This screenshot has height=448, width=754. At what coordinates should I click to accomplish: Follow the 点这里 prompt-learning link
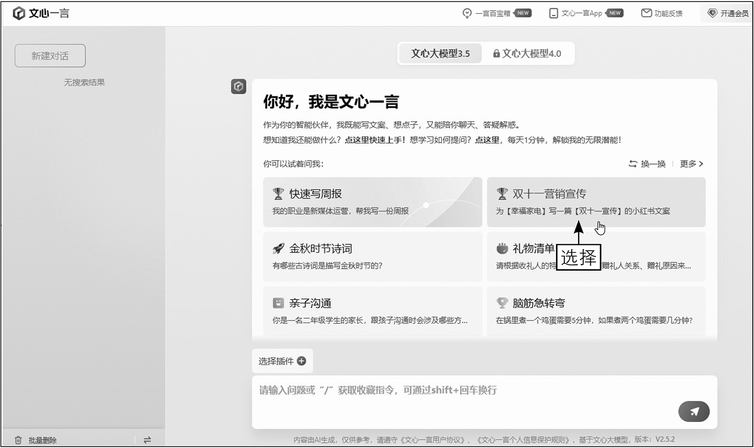tap(487, 140)
